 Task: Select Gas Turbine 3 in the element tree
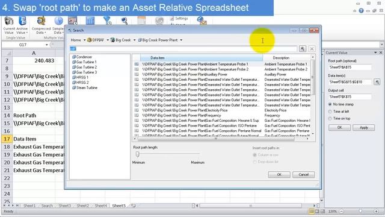point(86,72)
